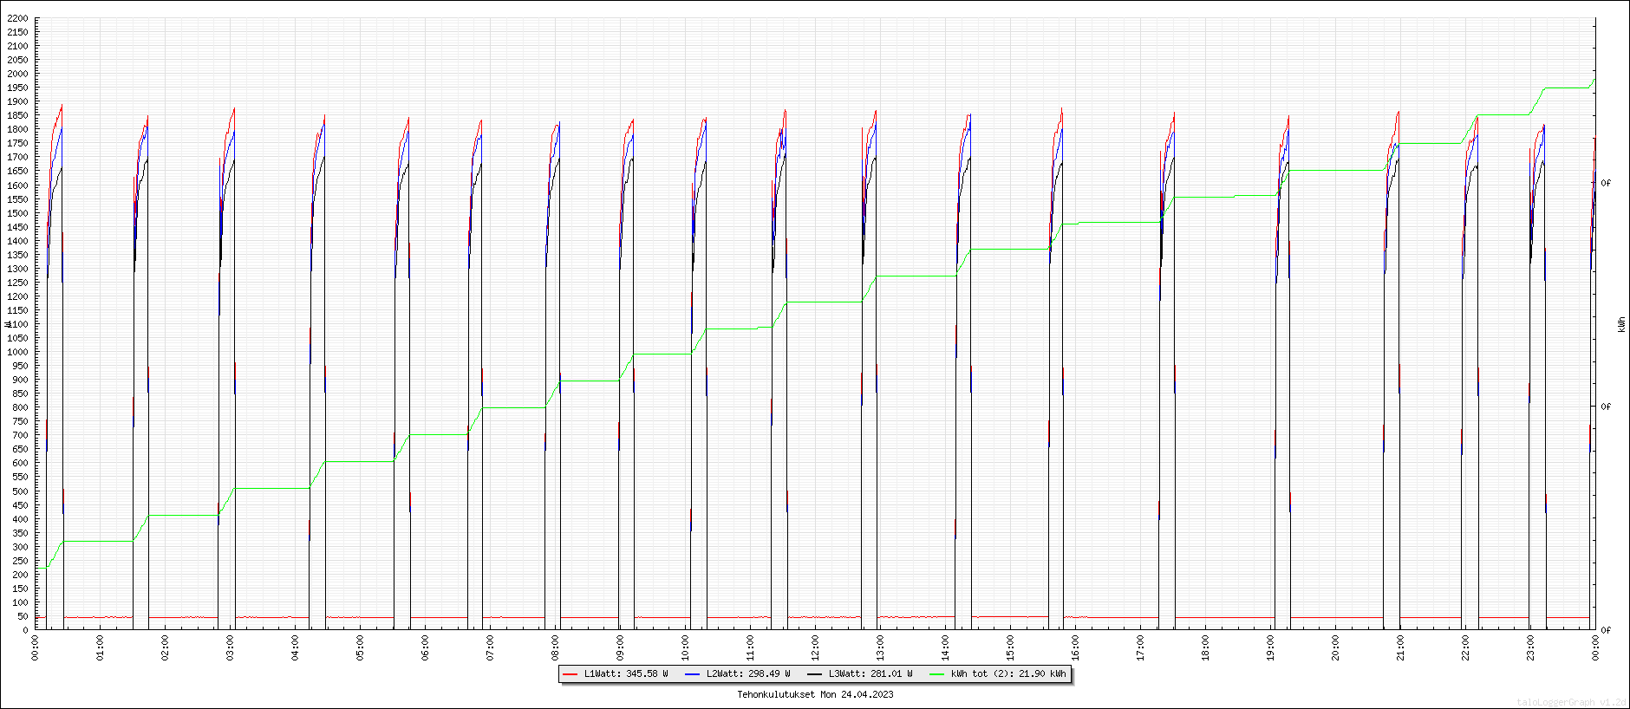Click the taloLoggerGraph v1.2d watermark text
The width and height of the screenshot is (1630, 709).
pos(1571,702)
